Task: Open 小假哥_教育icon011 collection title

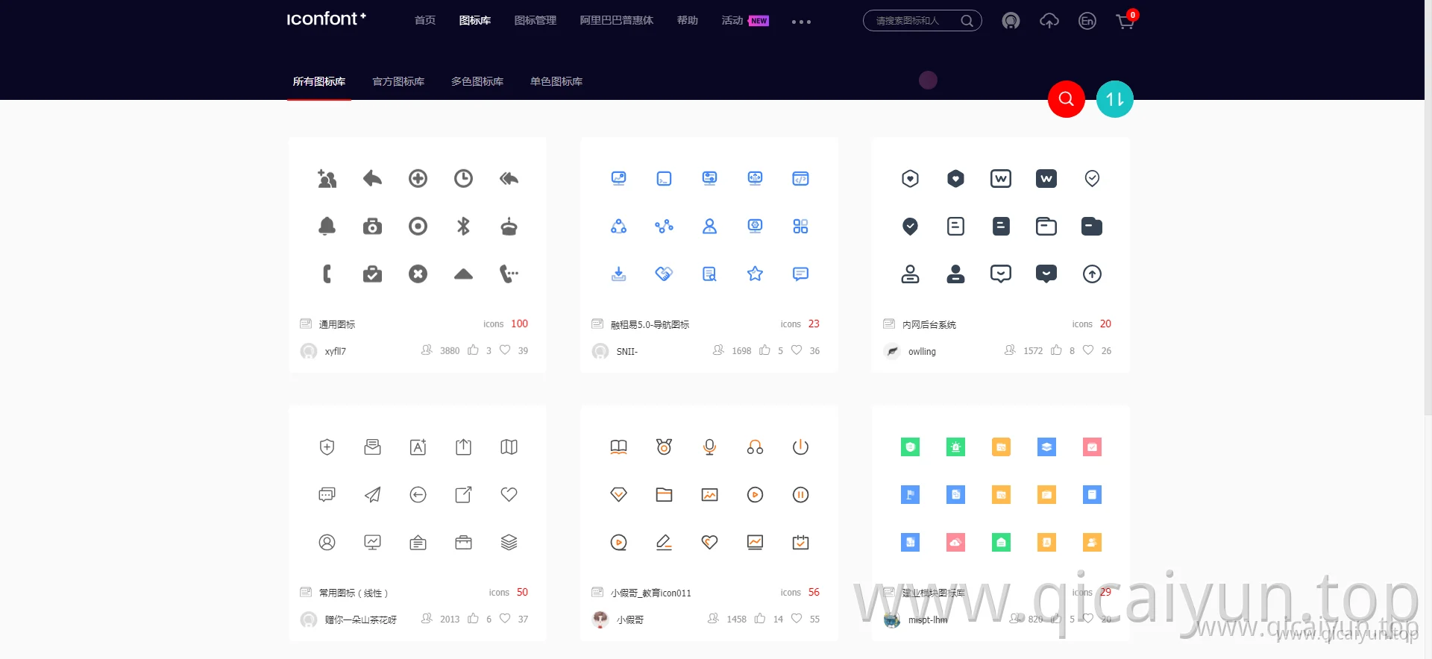Action: [651, 593]
